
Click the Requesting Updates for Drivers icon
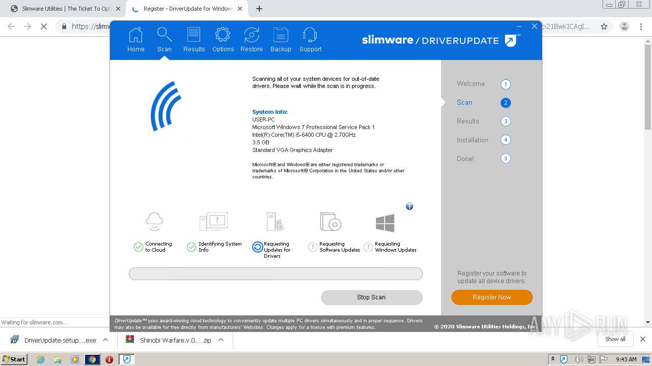tap(275, 222)
